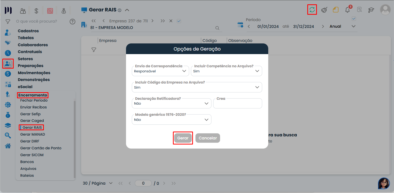Click the clock icon in sidebar

point(8,53)
